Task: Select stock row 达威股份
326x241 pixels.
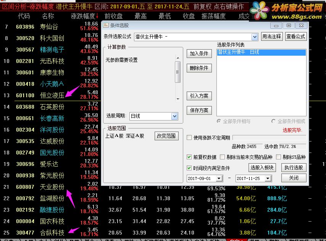Action: coord(52,141)
